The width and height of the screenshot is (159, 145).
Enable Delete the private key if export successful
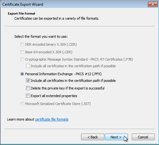(x=28, y=88)
